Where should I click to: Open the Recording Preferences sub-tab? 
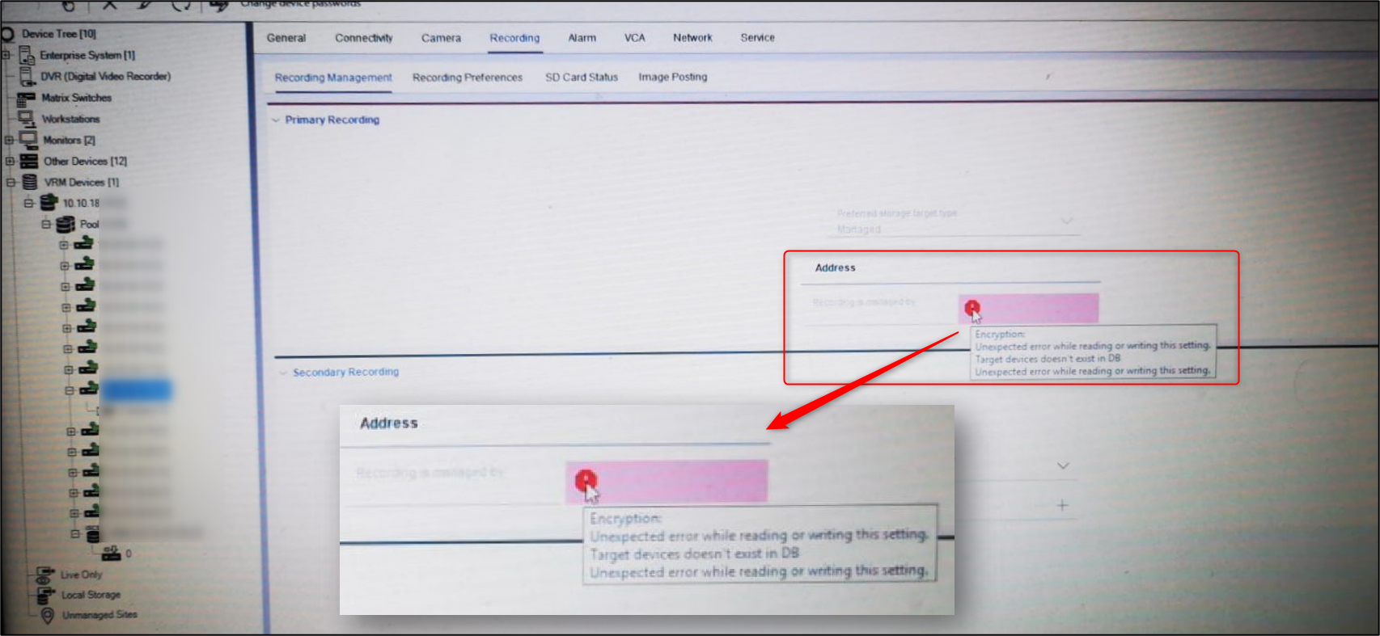(468, 78)
